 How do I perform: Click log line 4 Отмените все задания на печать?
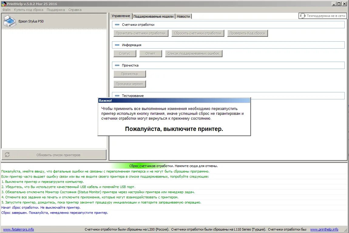(x=90, y=197)
